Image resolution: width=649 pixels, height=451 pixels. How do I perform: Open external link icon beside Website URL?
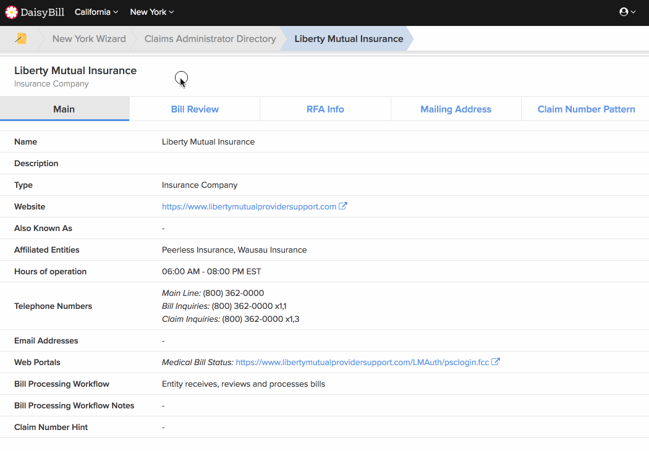[x=342, y=206]
